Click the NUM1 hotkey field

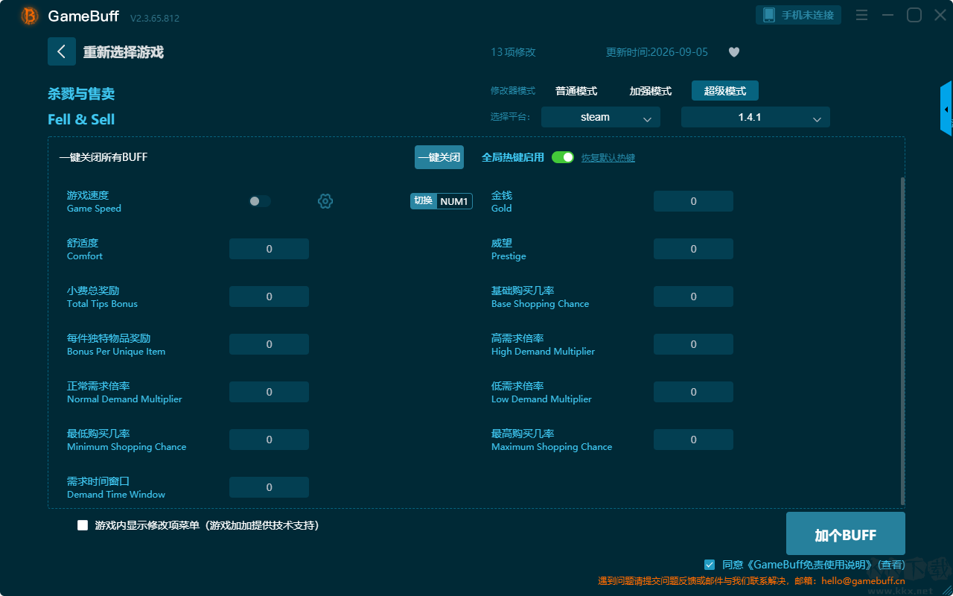(x=454, y=201)
